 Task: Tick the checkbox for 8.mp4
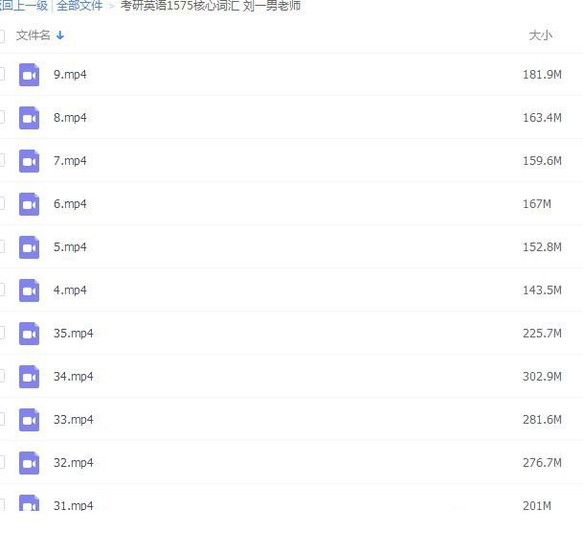(2, 117)
